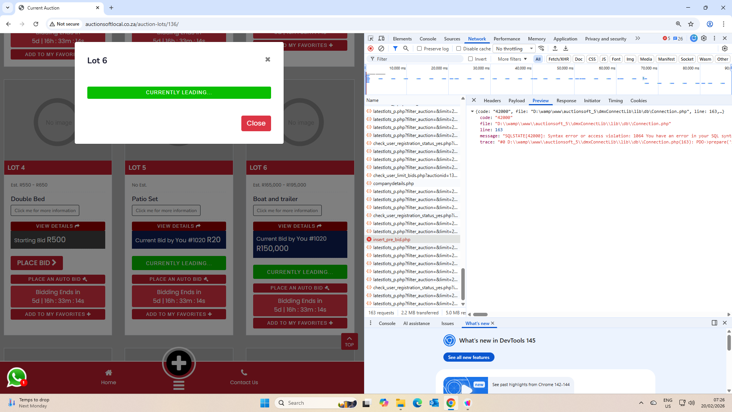Open the No throttling dropdown
Screen dimensions: 732x412
click(x=514, y=49)
